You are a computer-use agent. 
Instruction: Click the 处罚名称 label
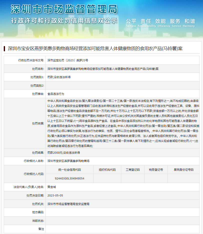[x=38, y=69]
